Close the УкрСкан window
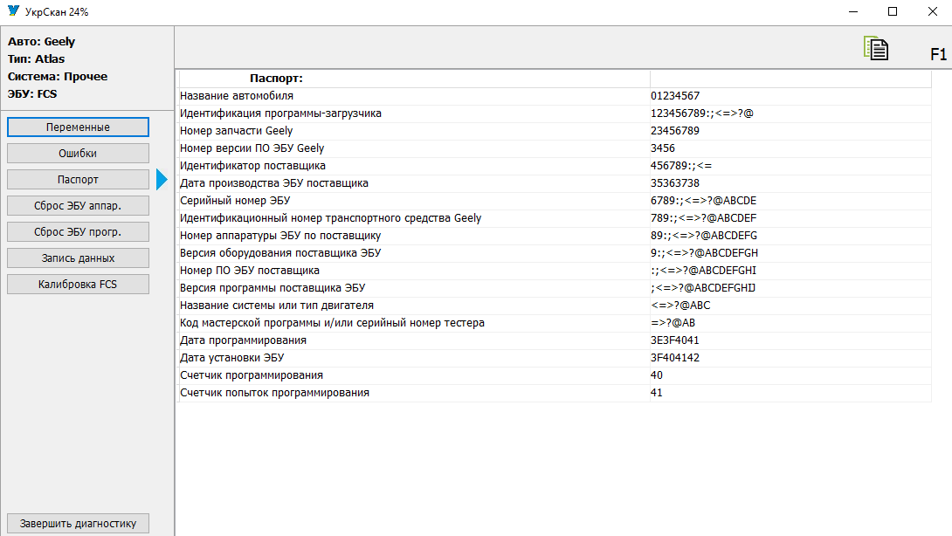The image size is (952, 536). (x=933, y=11)
